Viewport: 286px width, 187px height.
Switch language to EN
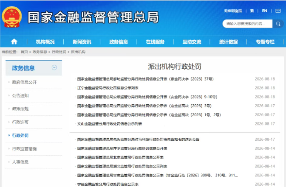pyautogui.click(x=264, y=11)
